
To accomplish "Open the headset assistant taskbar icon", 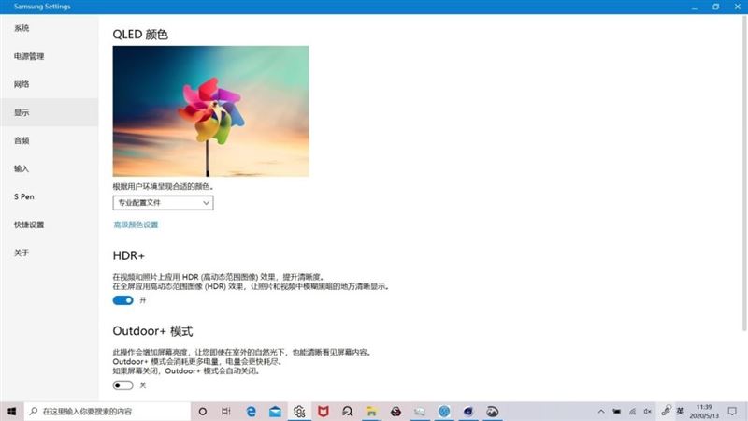I will pos(347,412).
